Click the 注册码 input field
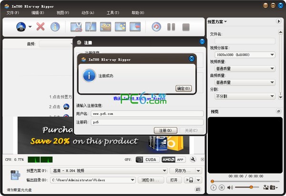Image resolution: width=286 pixels, height=196 pixels. pyautogui.click(x=147, y=122)
